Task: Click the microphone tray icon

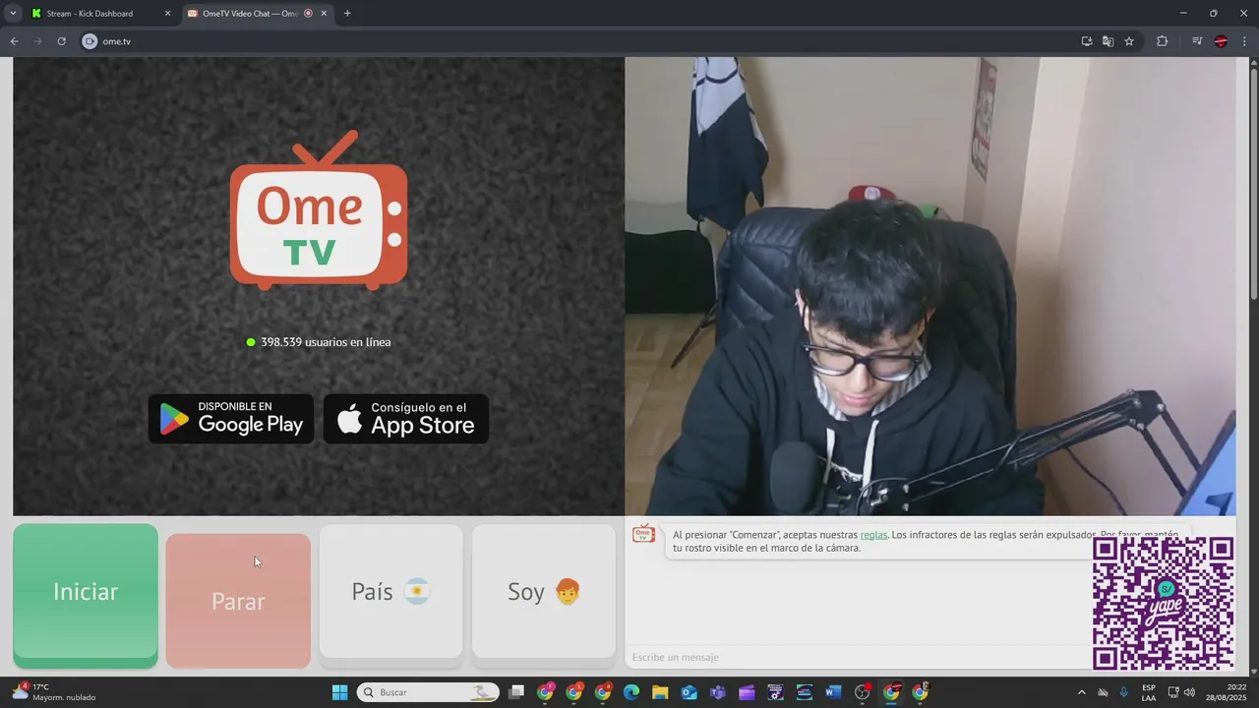Action: pos(1124,692)
